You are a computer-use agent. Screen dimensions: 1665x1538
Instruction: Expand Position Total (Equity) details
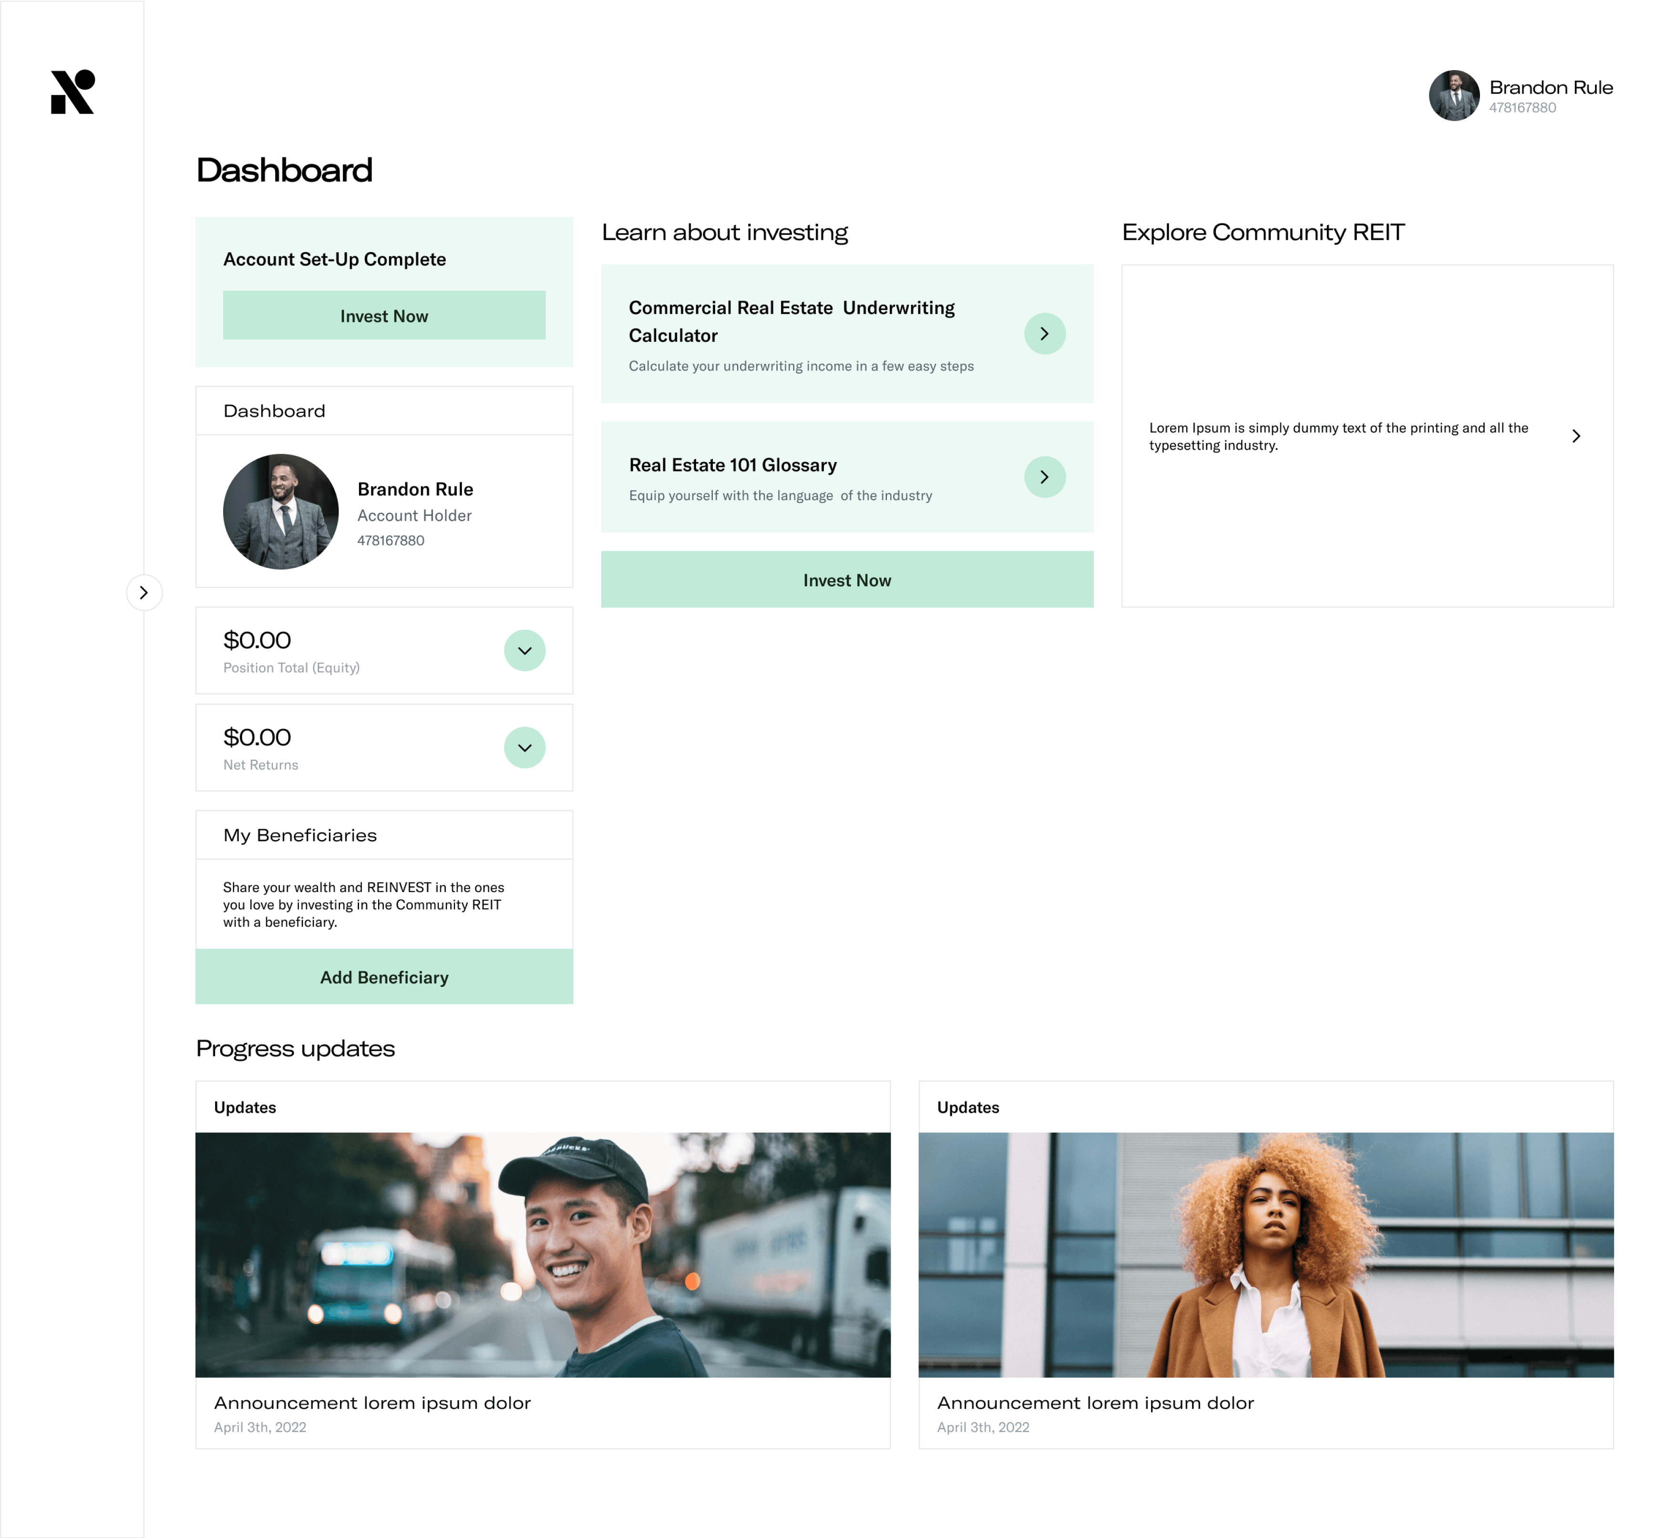(x=524, y=650)
